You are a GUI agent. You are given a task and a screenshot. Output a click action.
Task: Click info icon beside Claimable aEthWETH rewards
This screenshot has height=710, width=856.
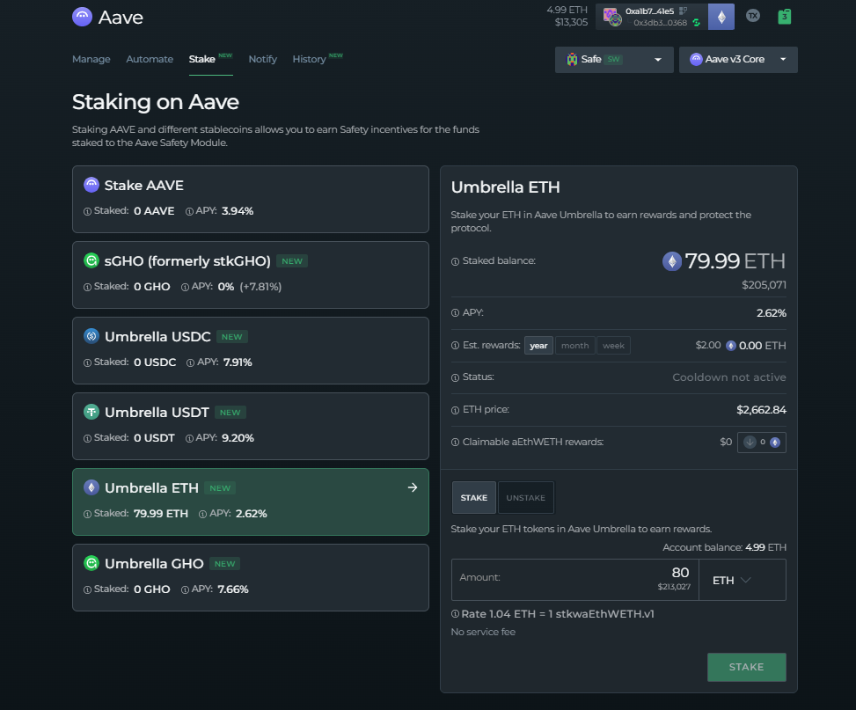point(455,443)
